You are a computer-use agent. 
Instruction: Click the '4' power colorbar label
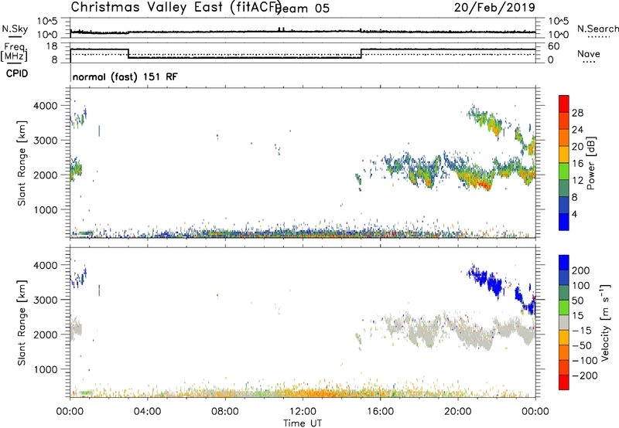click(574, 214)
